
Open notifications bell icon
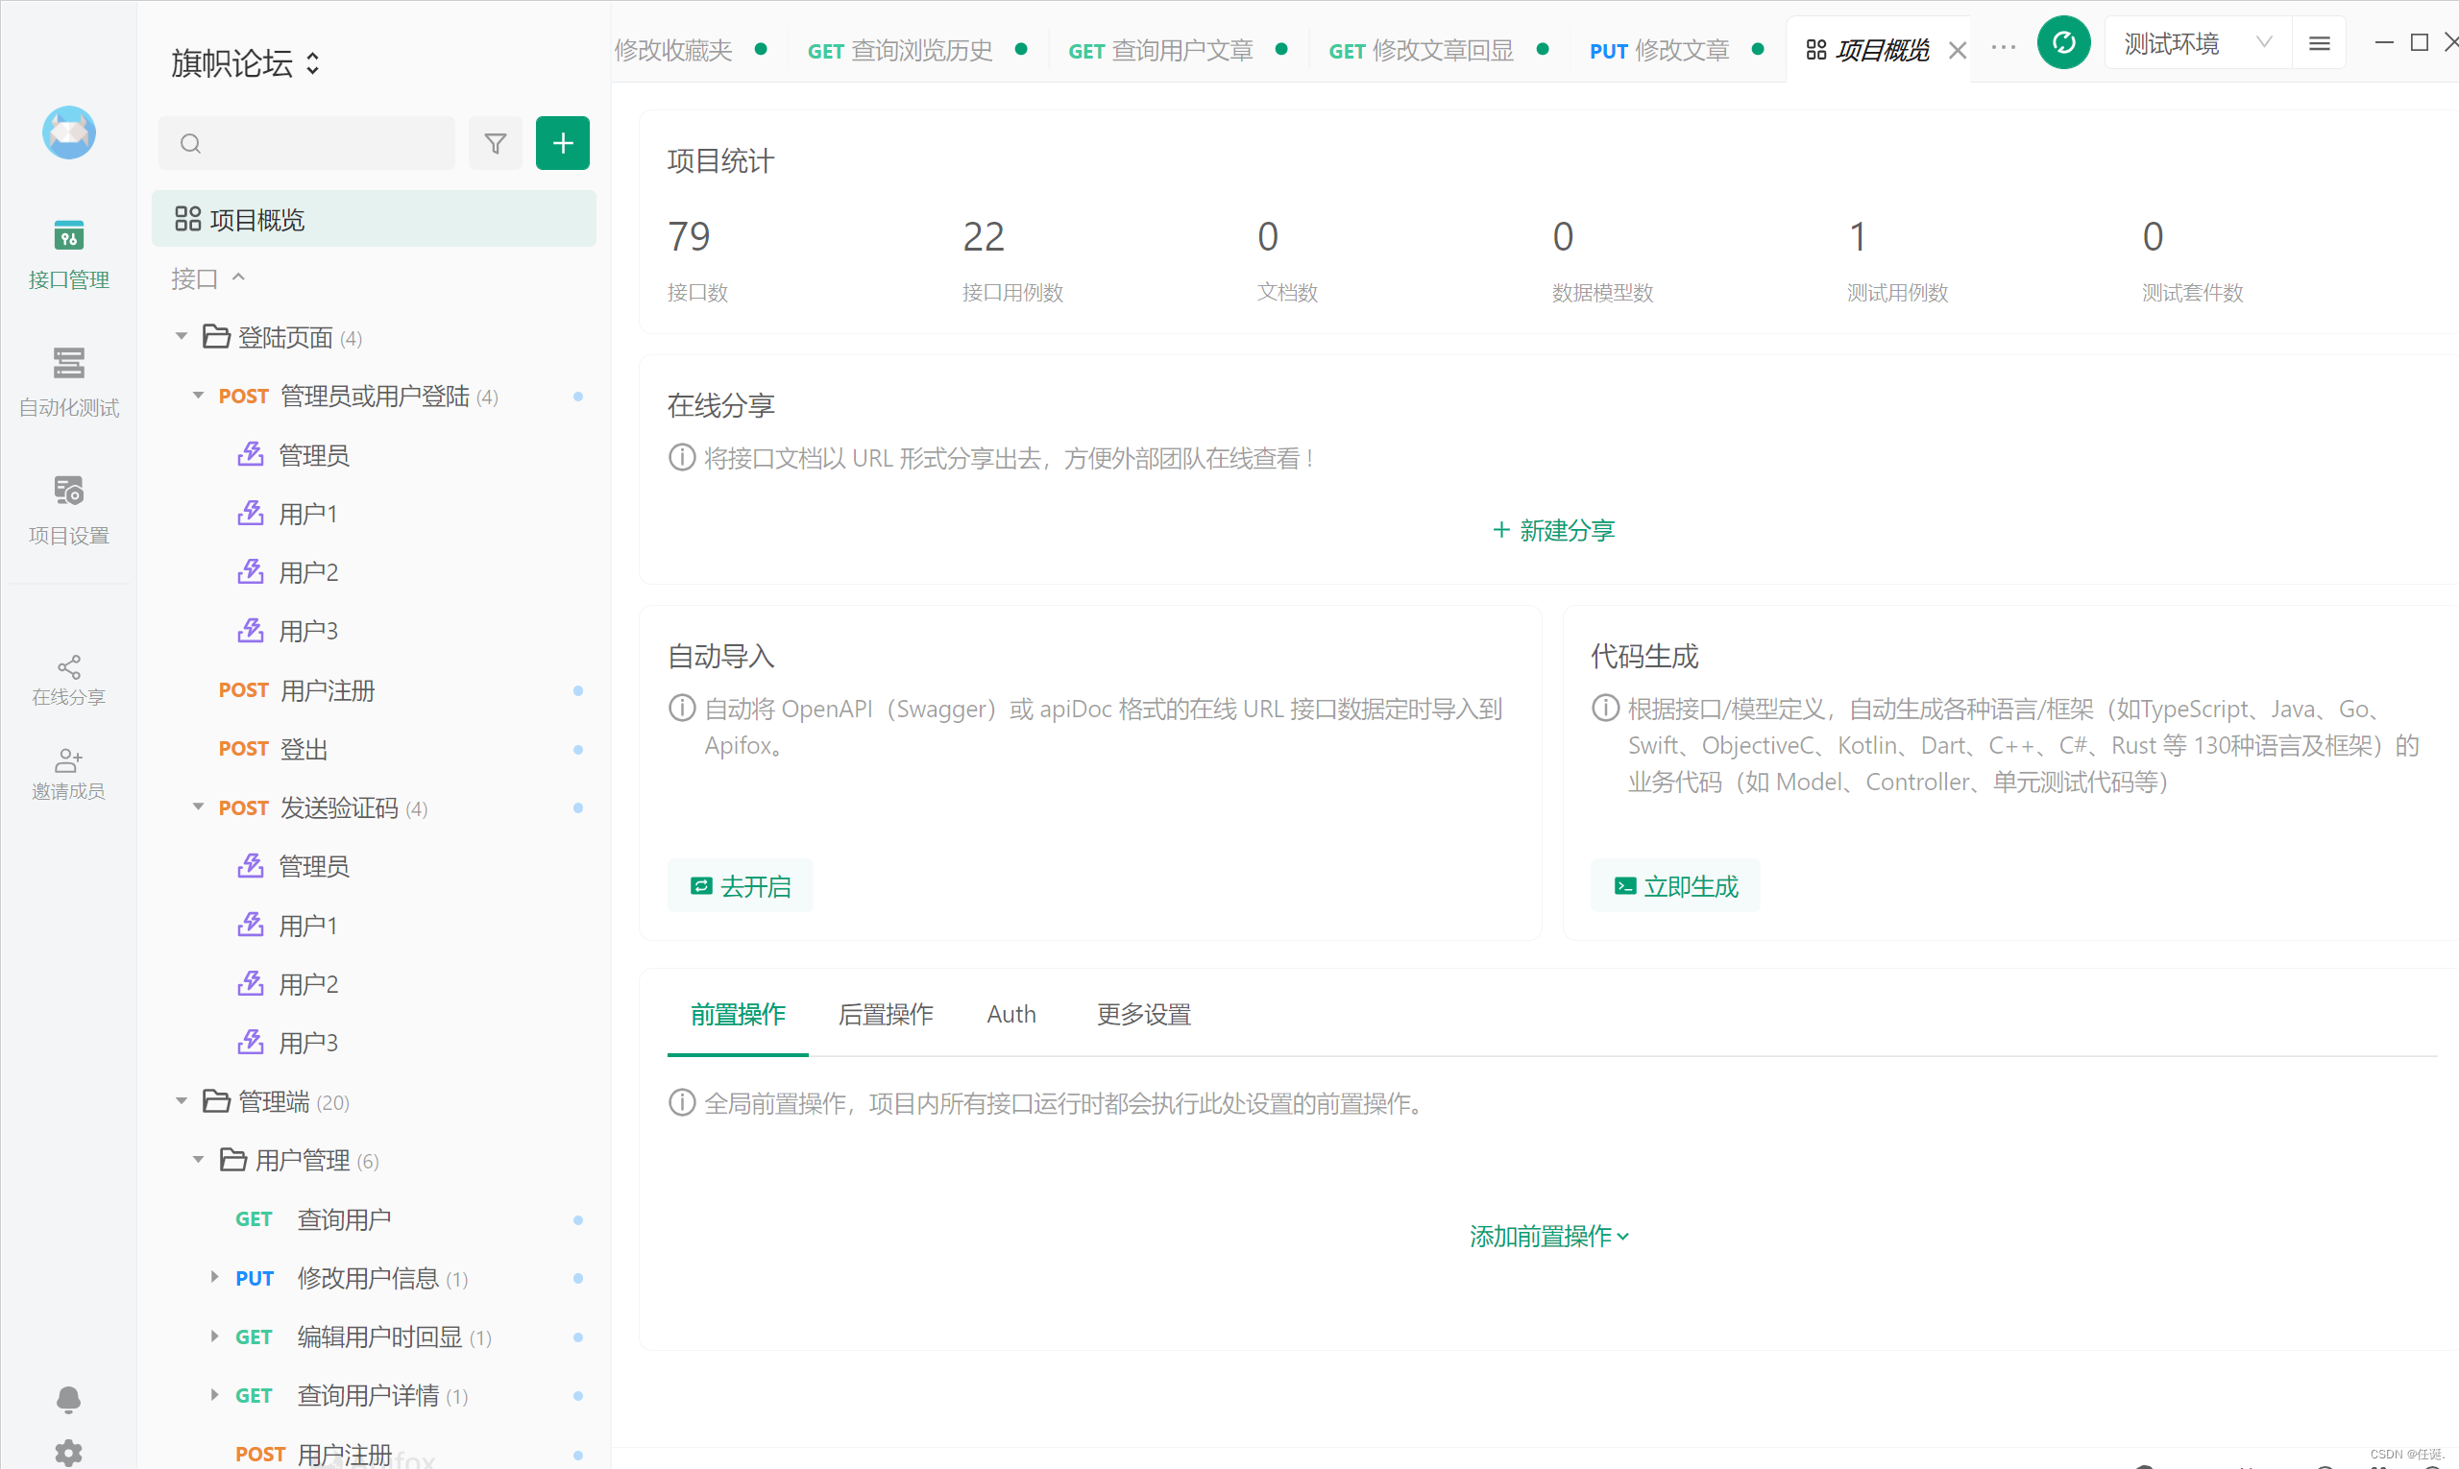point(68,1399)
